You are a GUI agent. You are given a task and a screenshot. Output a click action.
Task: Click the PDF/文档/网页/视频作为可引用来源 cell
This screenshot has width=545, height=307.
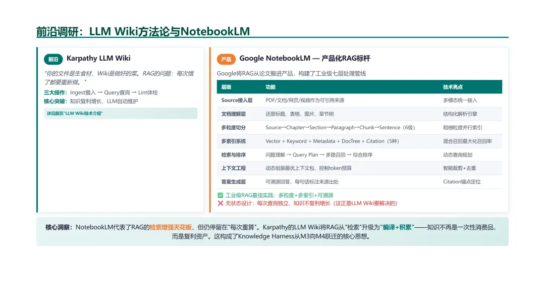tap(305, 100)
